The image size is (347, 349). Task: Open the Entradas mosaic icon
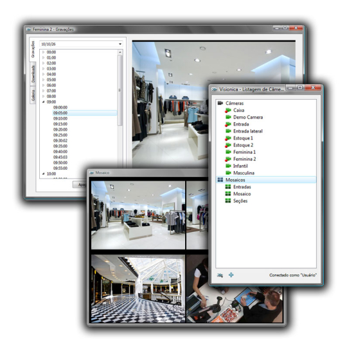(228, 187)
